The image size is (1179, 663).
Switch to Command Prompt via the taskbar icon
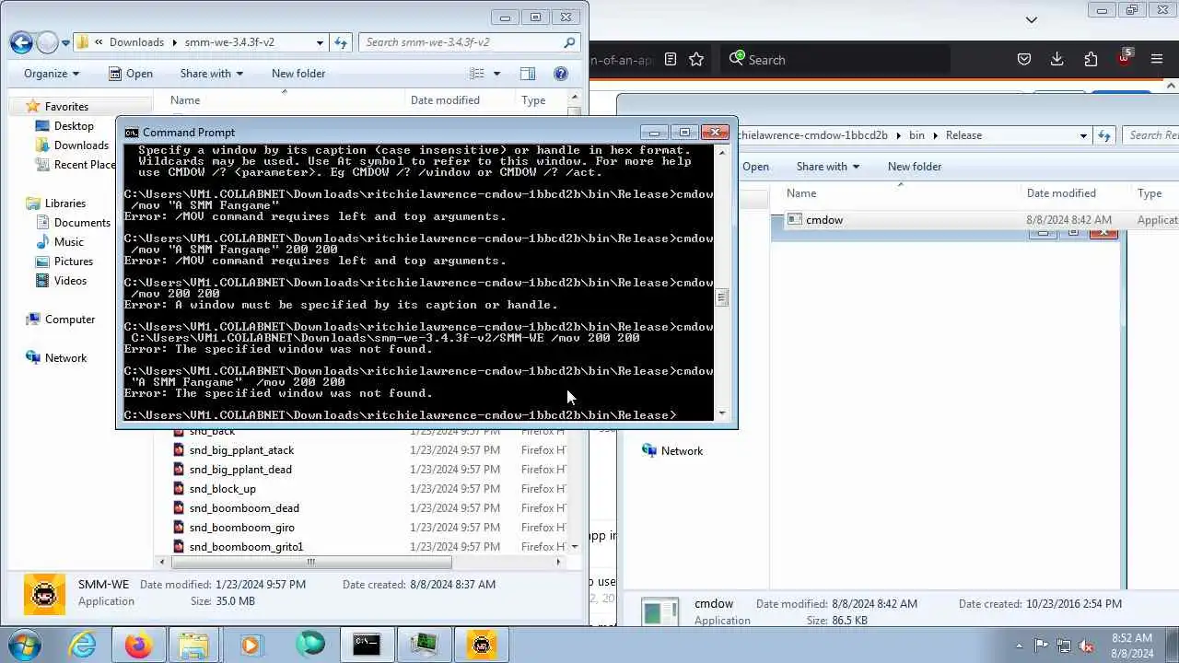tap(367, 645)
